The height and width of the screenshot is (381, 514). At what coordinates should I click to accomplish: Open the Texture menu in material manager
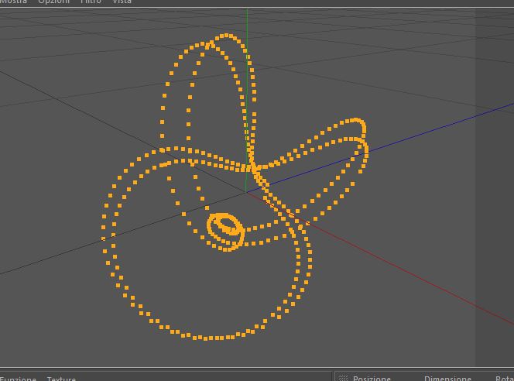61,379
